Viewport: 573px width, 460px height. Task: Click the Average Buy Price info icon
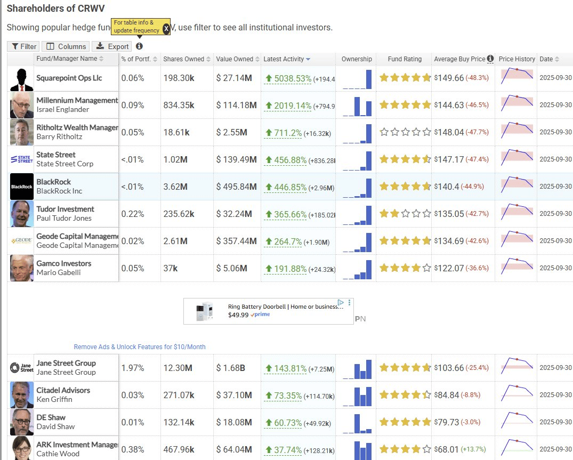pyautogui.click(x=490, y=59)
